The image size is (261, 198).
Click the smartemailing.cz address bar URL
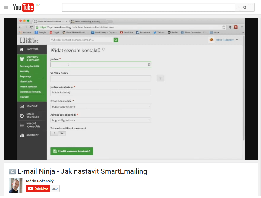point(77,27)
